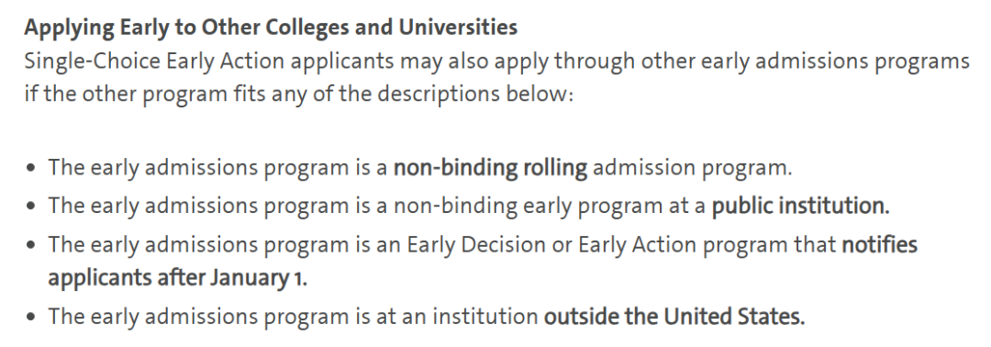Viewport: 991px width, 347px height.
Task: Click the third bullet point marker
Action: tap(31, 246)
